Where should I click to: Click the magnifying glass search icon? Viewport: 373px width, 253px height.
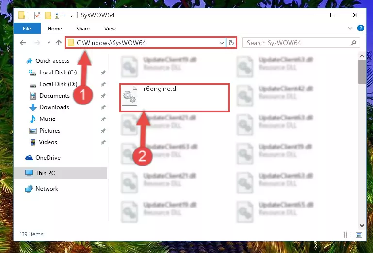pyautogui.click(x=353, y=43)
